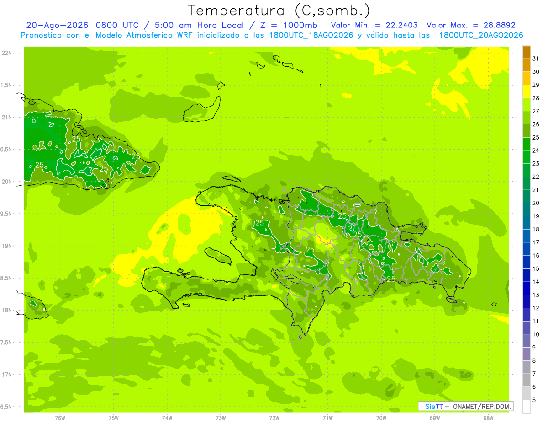The width and height of the screenshot is (548, 424).
Task: Click the "18N" latitude label
Action: [7, 310]
